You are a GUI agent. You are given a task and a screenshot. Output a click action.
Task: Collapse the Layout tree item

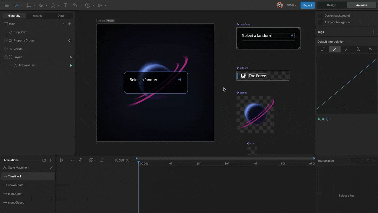click(x=6, y=57)
